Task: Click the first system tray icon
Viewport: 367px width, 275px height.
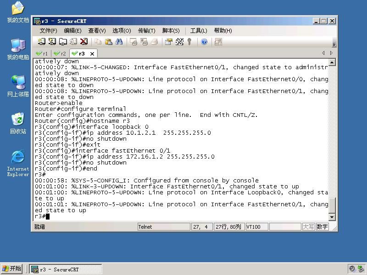Action: [x=352, y=269]
